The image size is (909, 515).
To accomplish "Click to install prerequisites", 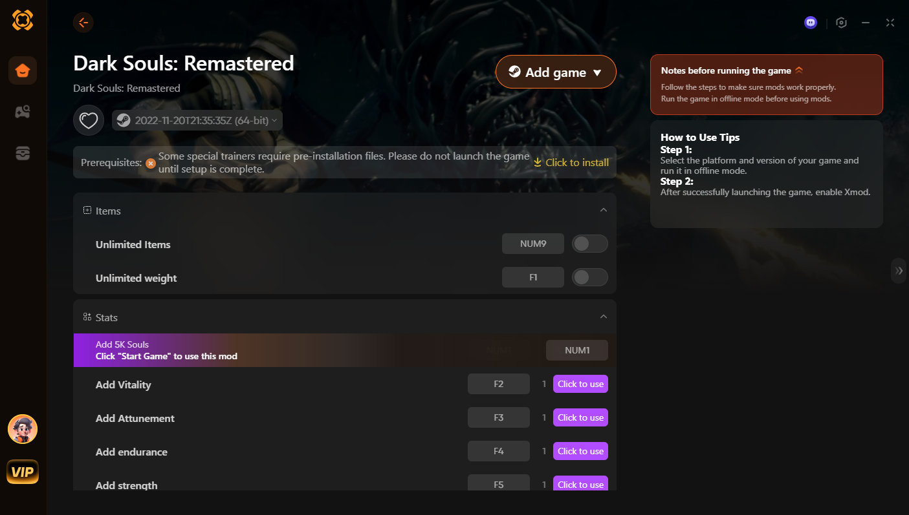I will tap(571, 163).
